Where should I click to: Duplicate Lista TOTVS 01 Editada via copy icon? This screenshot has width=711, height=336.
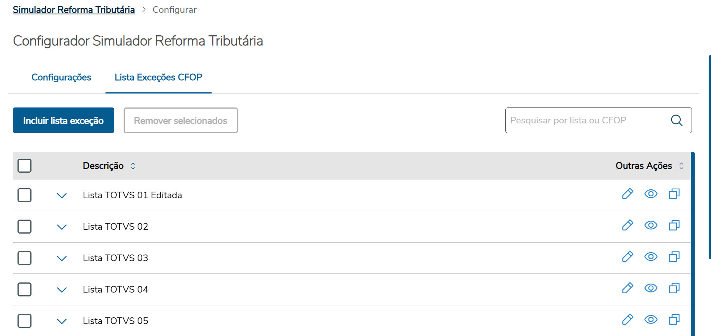[x=674, y=194]
